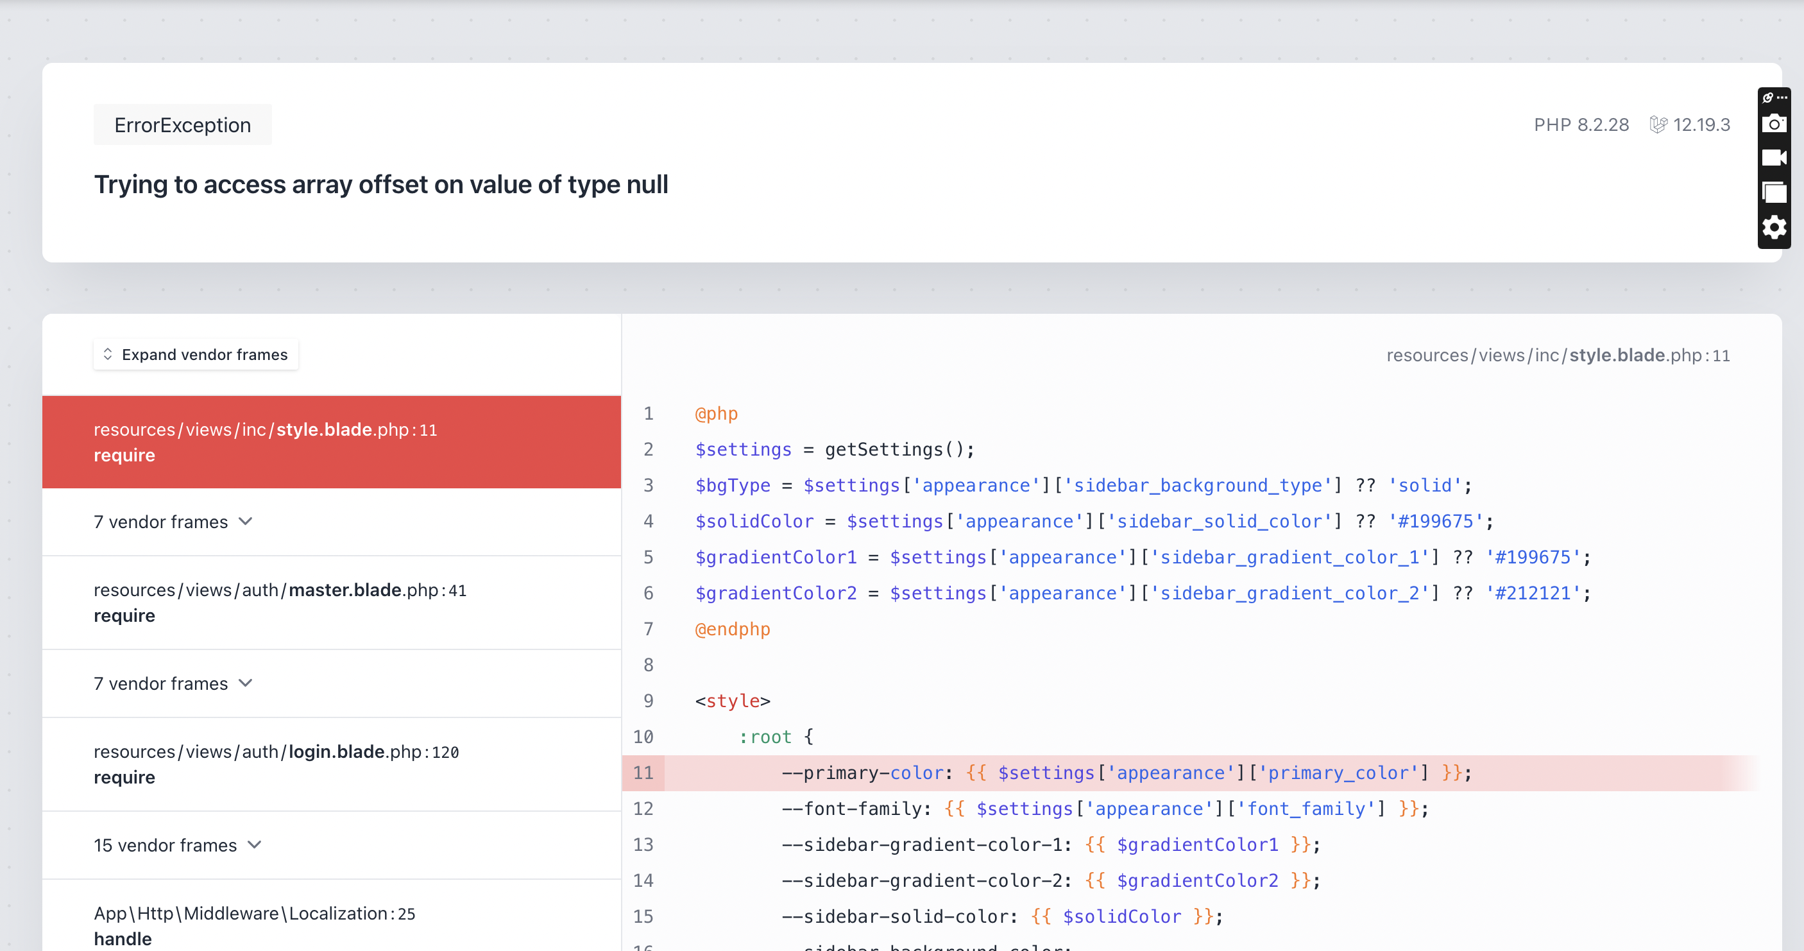Select the style.blade.php:11 stack frame
The width and height of the screenshot is (1804, 951).
click(x=331, y=442)
